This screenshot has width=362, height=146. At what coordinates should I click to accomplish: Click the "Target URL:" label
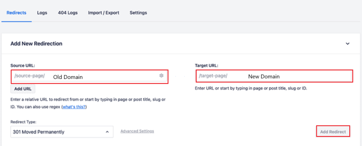(x=206, y=65)
